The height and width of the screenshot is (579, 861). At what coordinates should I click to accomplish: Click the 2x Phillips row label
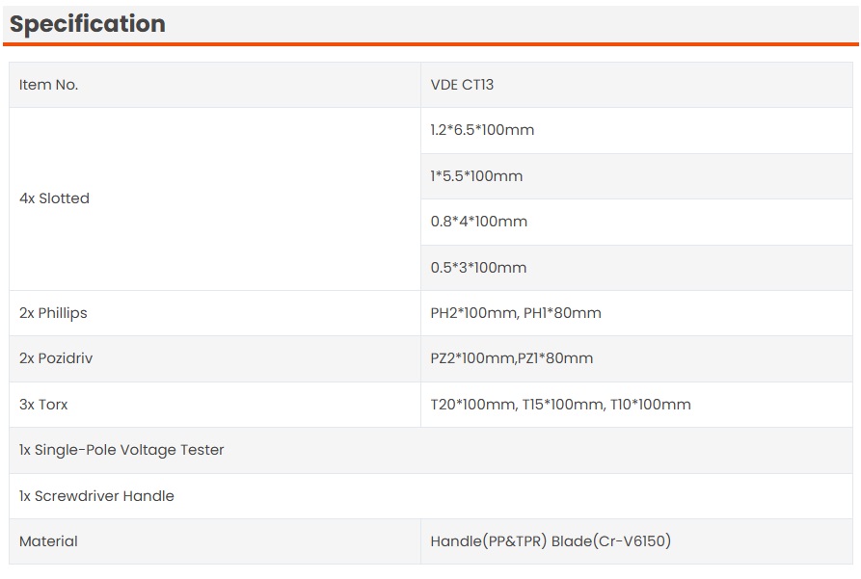pos(53,313)
